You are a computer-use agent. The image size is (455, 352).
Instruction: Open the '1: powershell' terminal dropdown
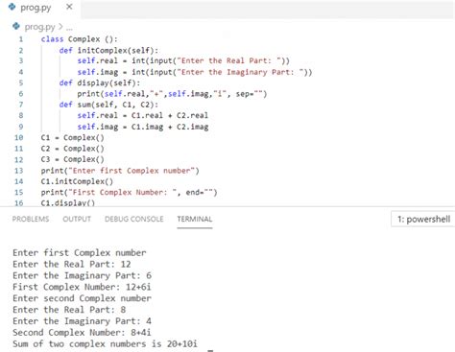(x=423, y=219)
